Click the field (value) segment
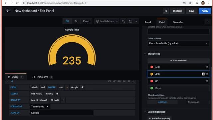 (36, 94)
